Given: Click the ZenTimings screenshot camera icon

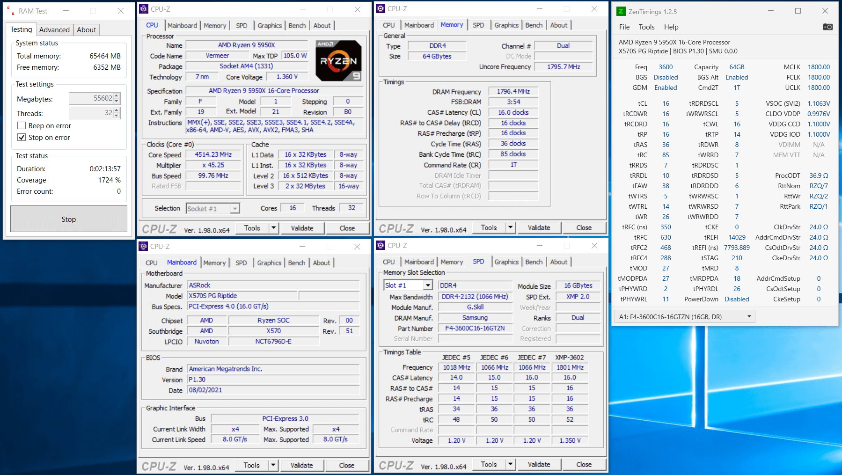Looking at the screenshot, I should tap(827, 27).
